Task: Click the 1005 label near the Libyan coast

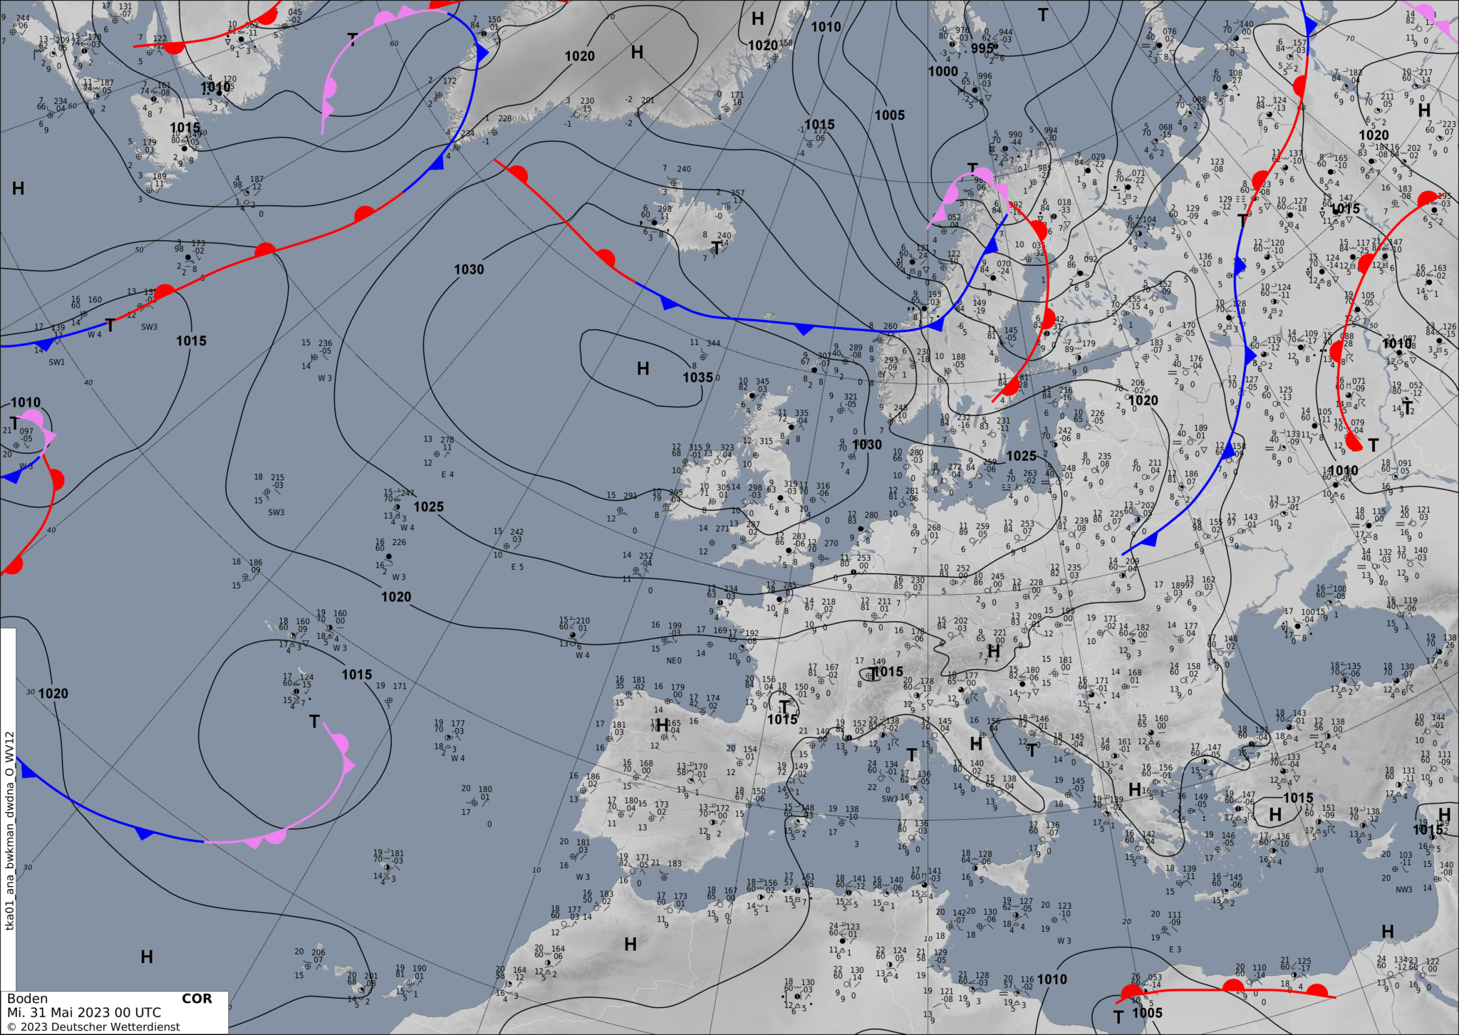Action: point(1147,1013)
